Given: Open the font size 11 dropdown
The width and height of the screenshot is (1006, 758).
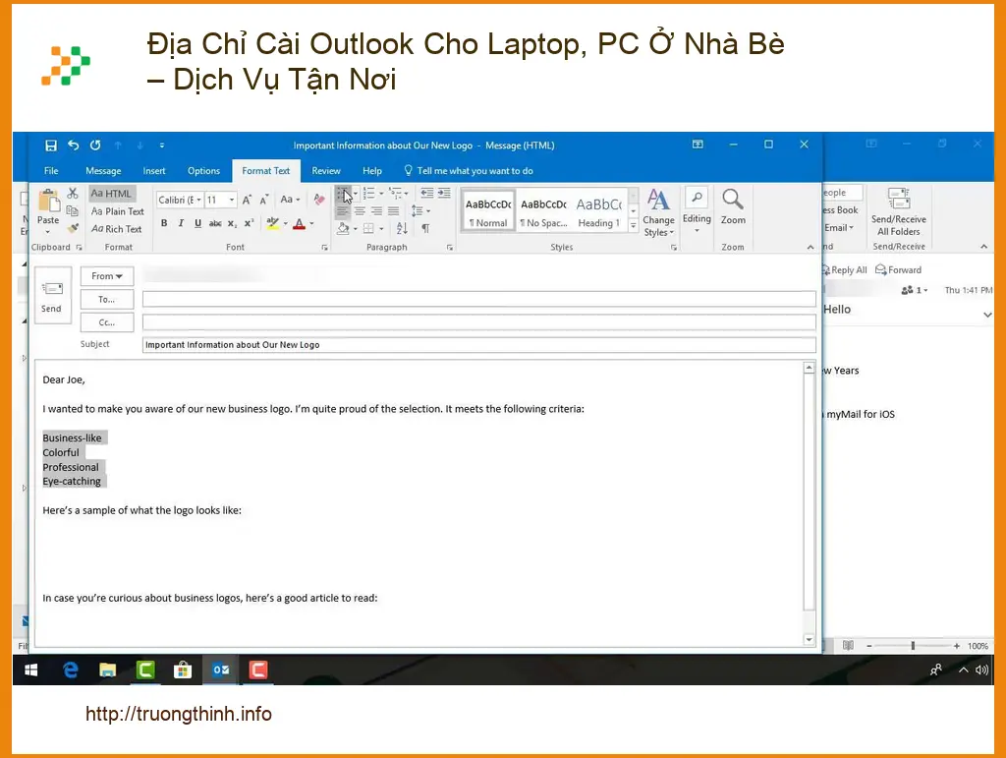Looking at the screenshot, I should click(232, 200).
